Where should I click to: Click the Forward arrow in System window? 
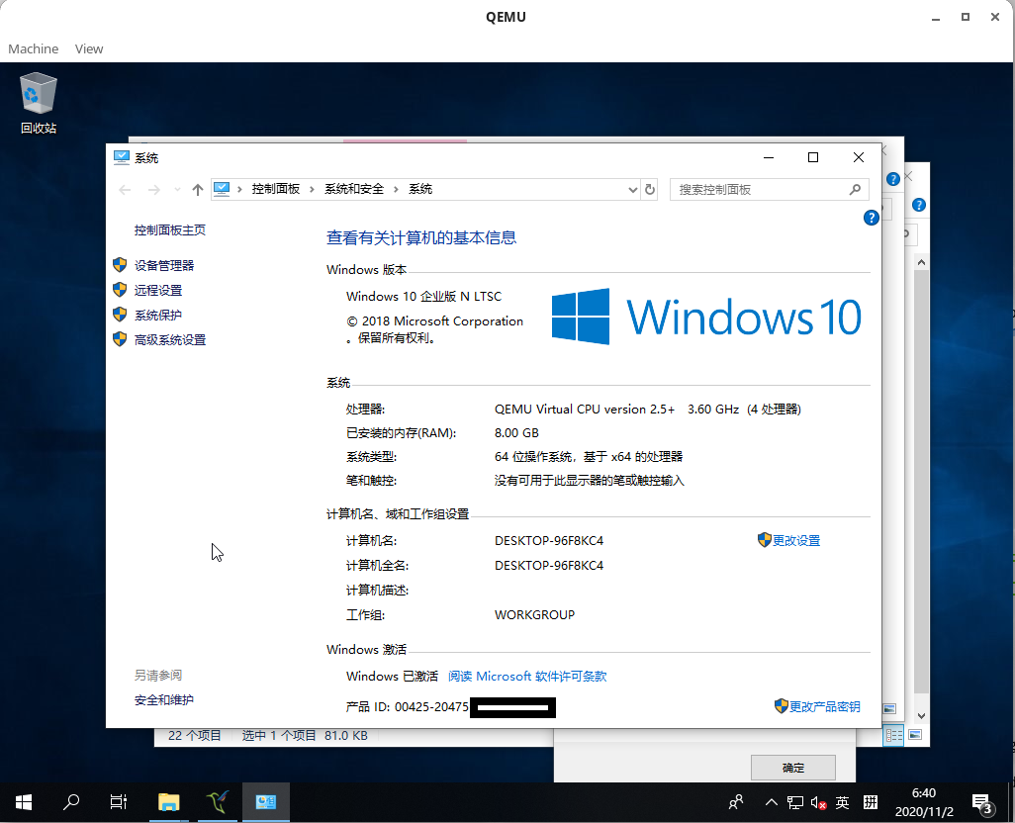154,190
